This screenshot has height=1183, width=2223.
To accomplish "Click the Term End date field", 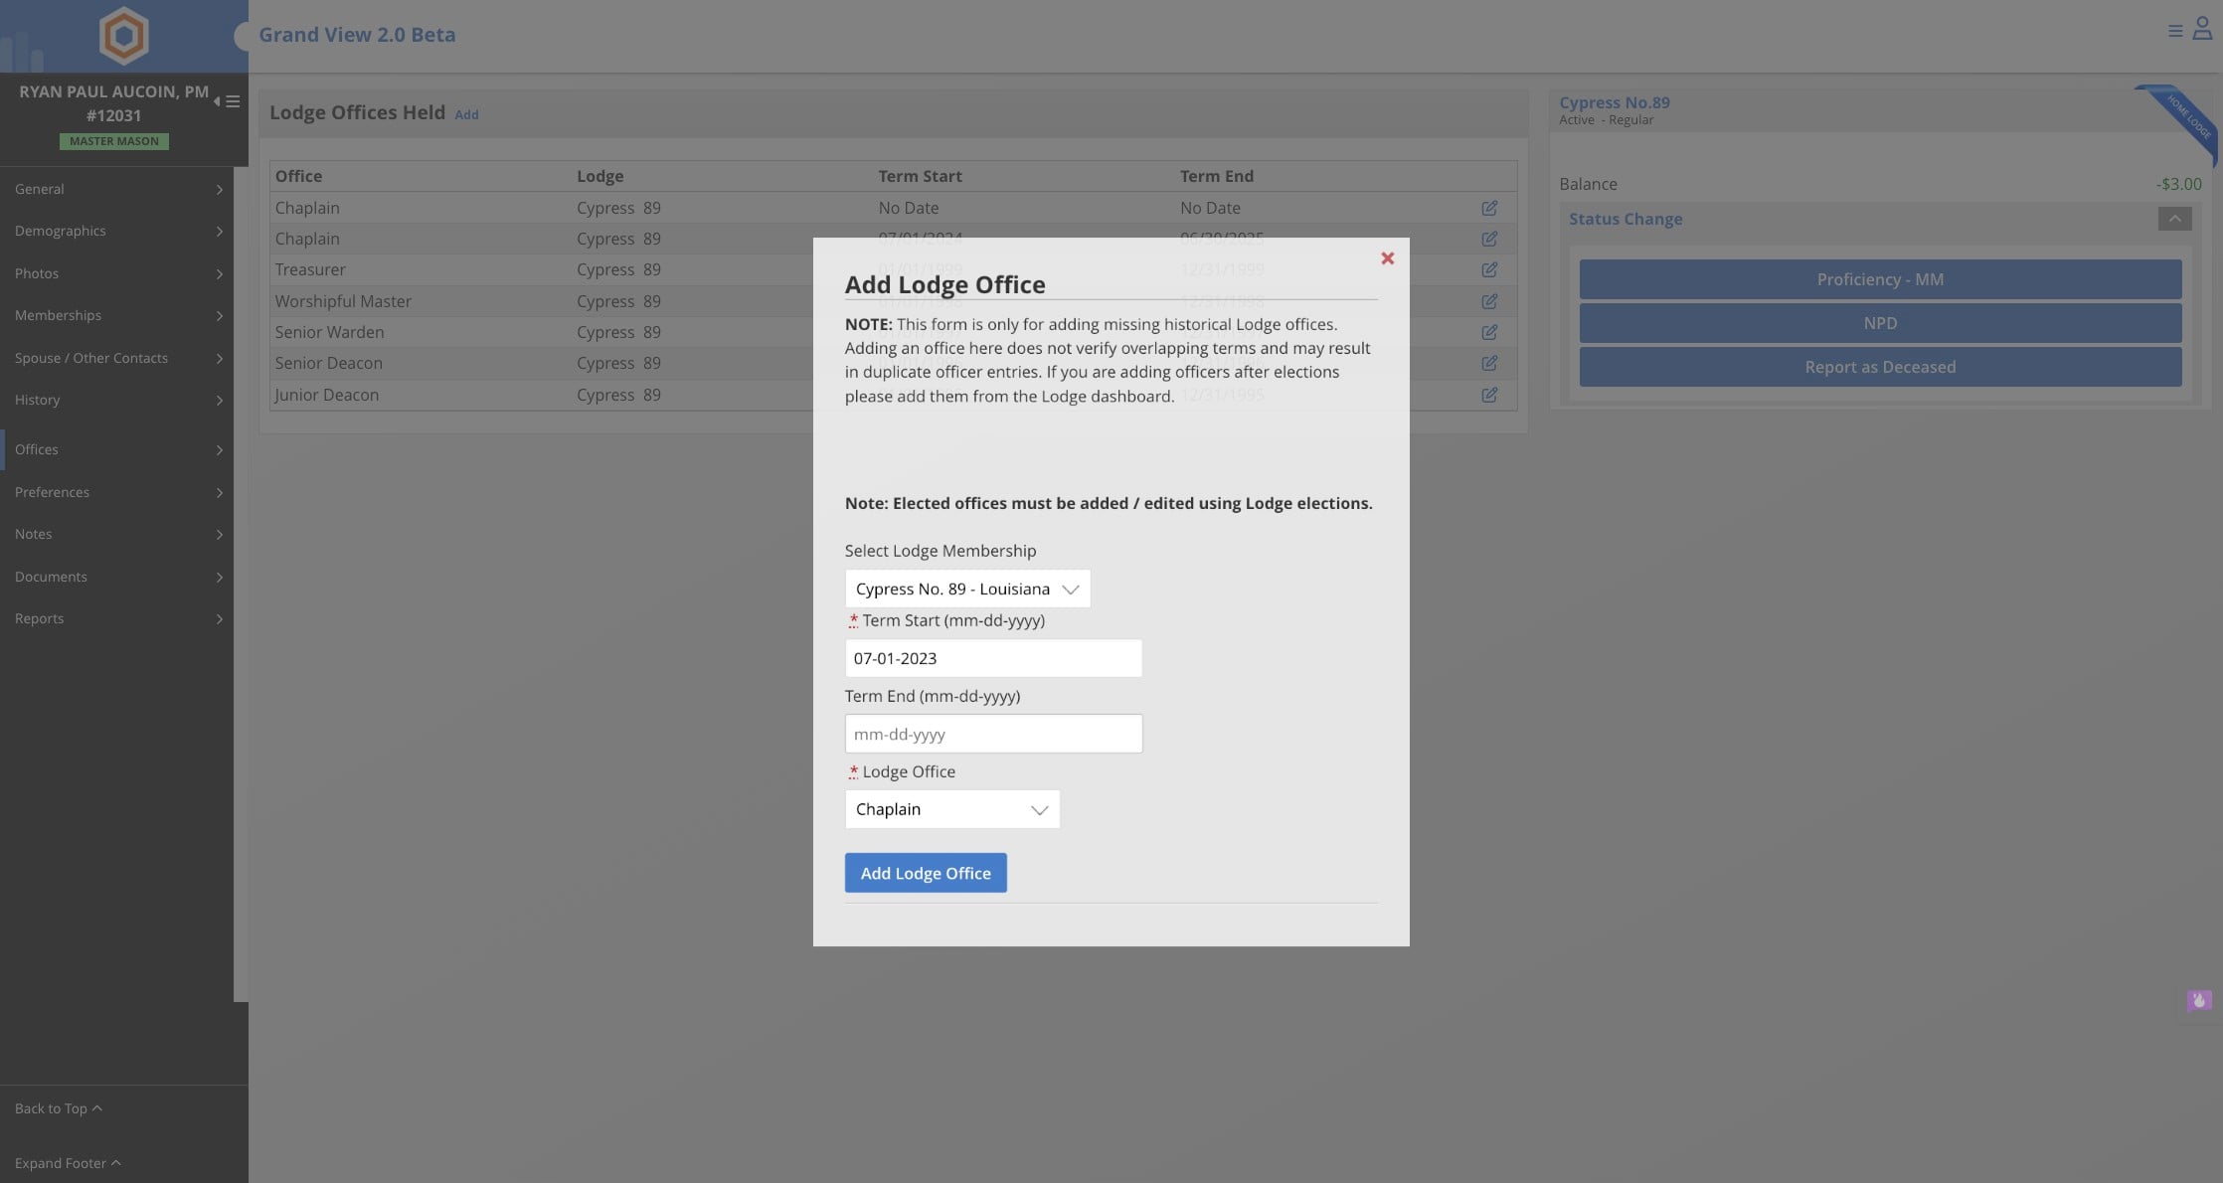I will (x=992, y=734).
